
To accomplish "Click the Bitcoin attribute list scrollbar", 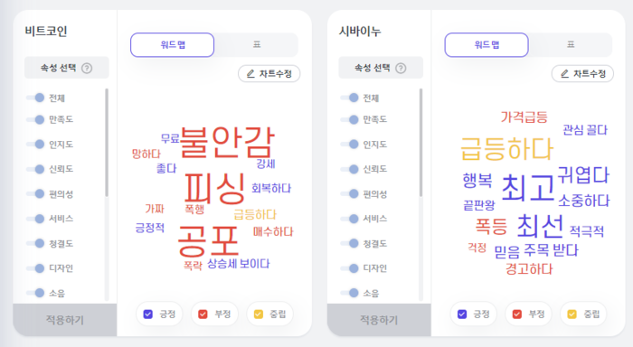I will point(107,143).
